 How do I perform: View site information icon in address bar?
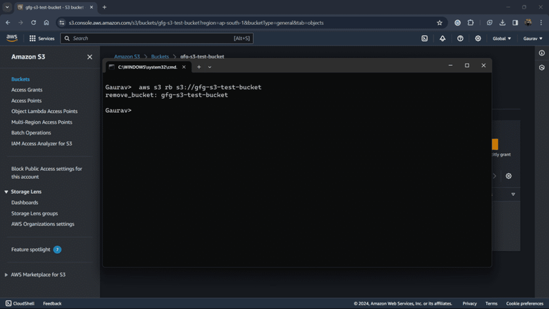pos(61,23)
